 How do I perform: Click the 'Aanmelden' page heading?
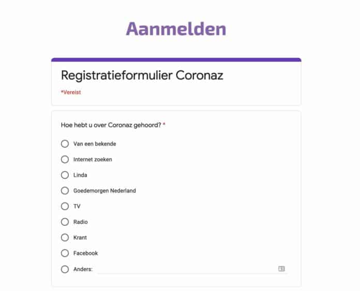[x=176, y=28]
